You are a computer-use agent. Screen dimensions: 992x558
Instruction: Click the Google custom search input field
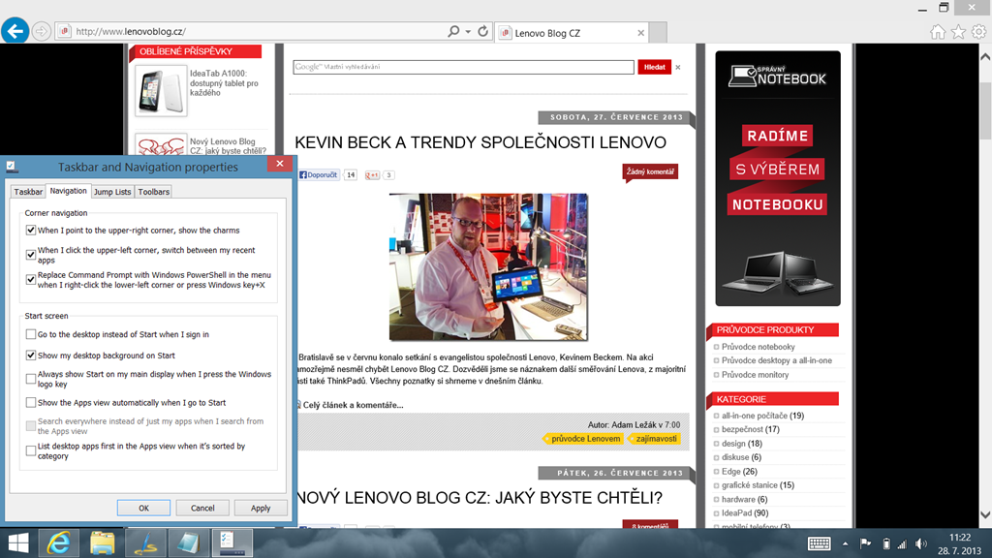point(464,67)
